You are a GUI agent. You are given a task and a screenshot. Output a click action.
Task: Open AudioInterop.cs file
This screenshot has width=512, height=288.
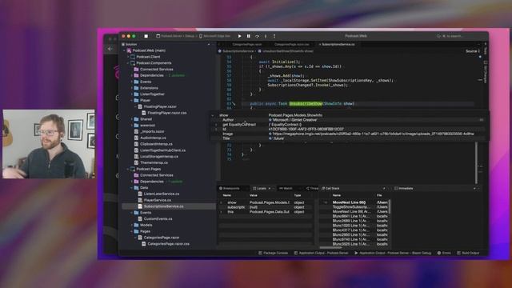coord(153,138)
